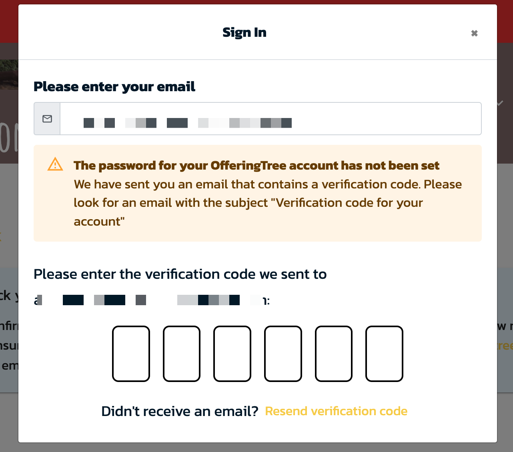Click the envelope icon in the email field
The width and height of the screenshot is (513, 452).
[x=47, y=118]
